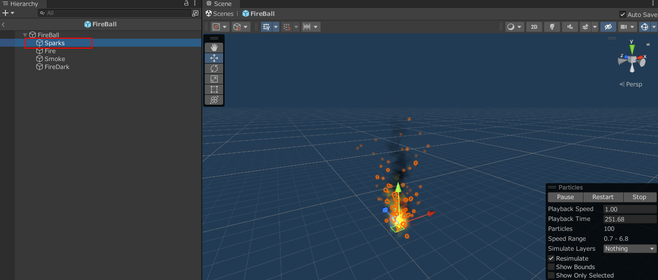
Task: Uncheck the Resimulate checkbox
Action: (x=551, y=259)
